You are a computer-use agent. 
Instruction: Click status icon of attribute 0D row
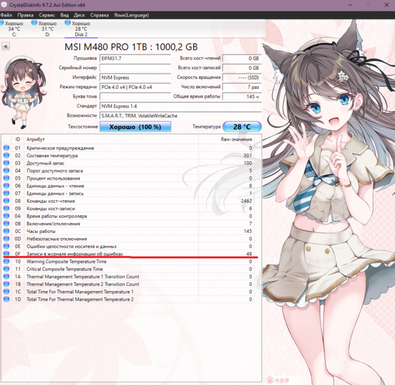click(x=7, y=238)
